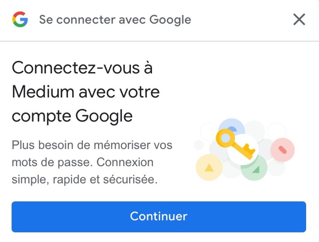Click the "mots de passe. Connexion" line
Screen dimensions: 319x242
click(x=82, y=163)
